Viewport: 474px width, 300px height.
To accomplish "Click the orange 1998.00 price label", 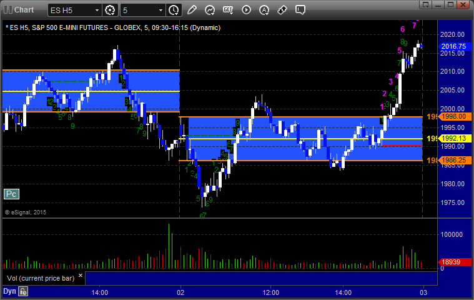I will pyautogui.click(x=454, y=116).
